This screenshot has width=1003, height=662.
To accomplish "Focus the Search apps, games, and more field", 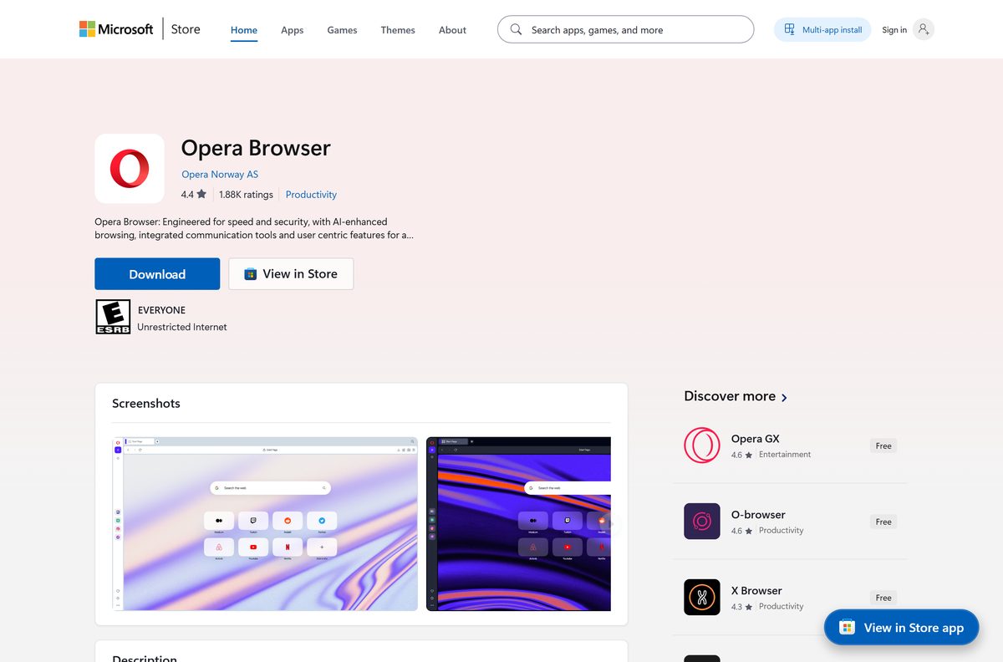I will [625, 29].
